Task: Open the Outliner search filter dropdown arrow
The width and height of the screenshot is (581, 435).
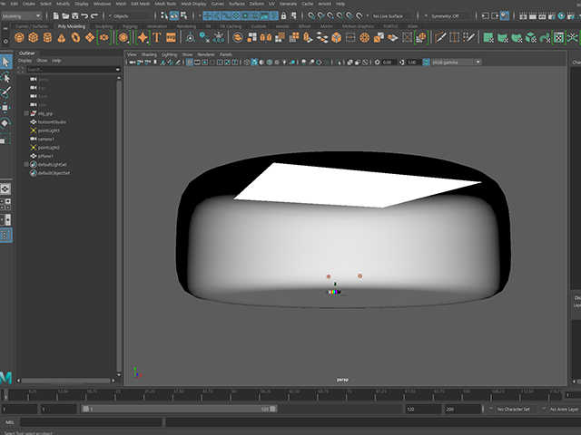Action: tap(118, 70)
